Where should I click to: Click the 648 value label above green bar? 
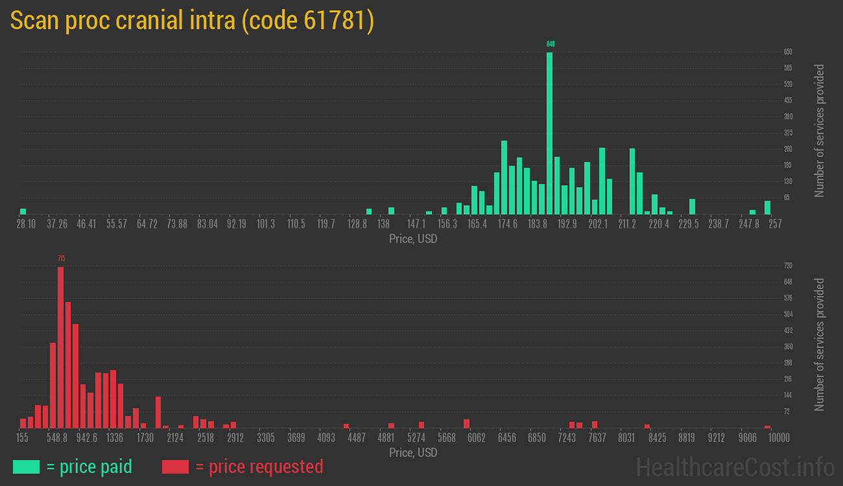pyautogui.click(x=551, y=44)
